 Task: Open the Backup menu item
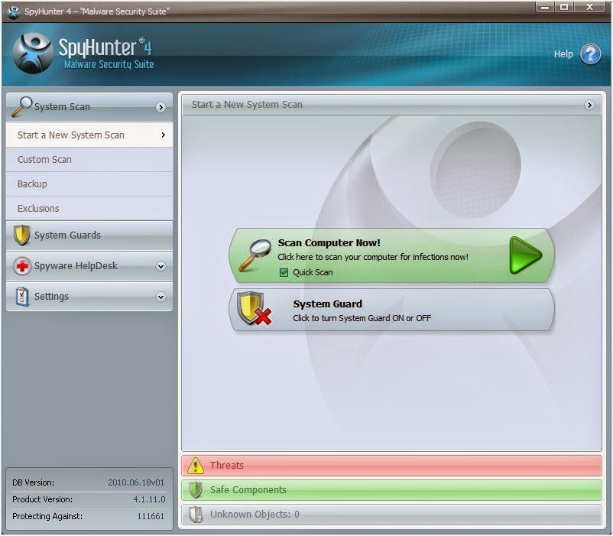pyautogui.click(x=89, y=184)
